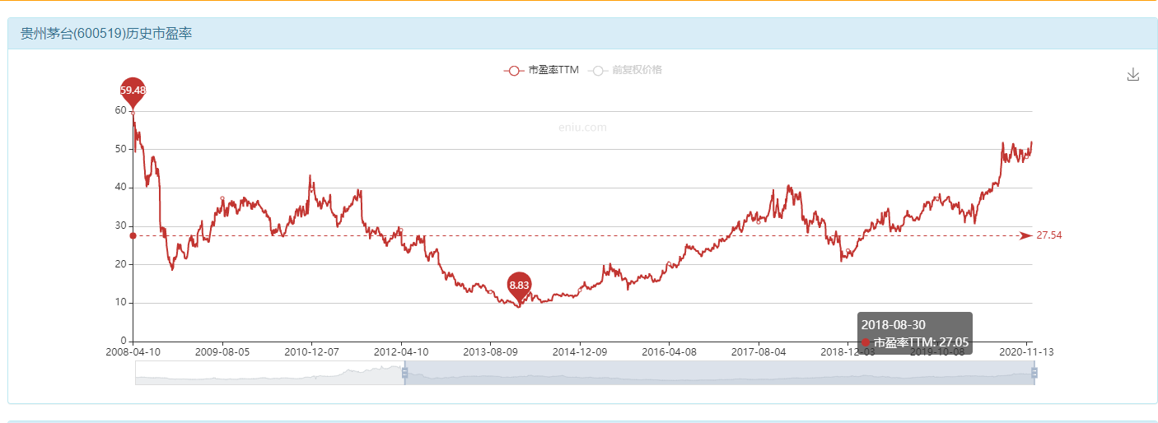This screenshot has width=1158, height=423.
Task: Toggle the 市盈率TTM legend series
Action: tap(541, 70)
